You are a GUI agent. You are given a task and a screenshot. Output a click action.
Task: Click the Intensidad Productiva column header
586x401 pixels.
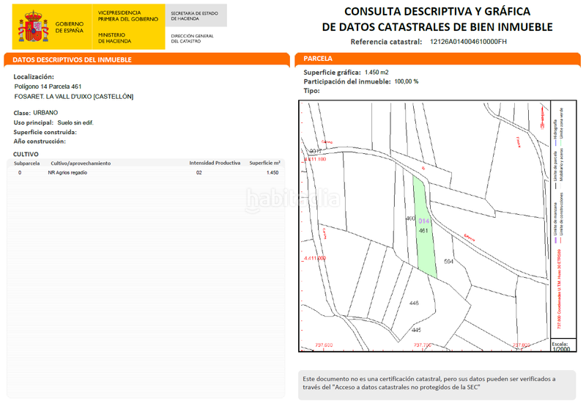pyautogui.click(x=215, y=163)
